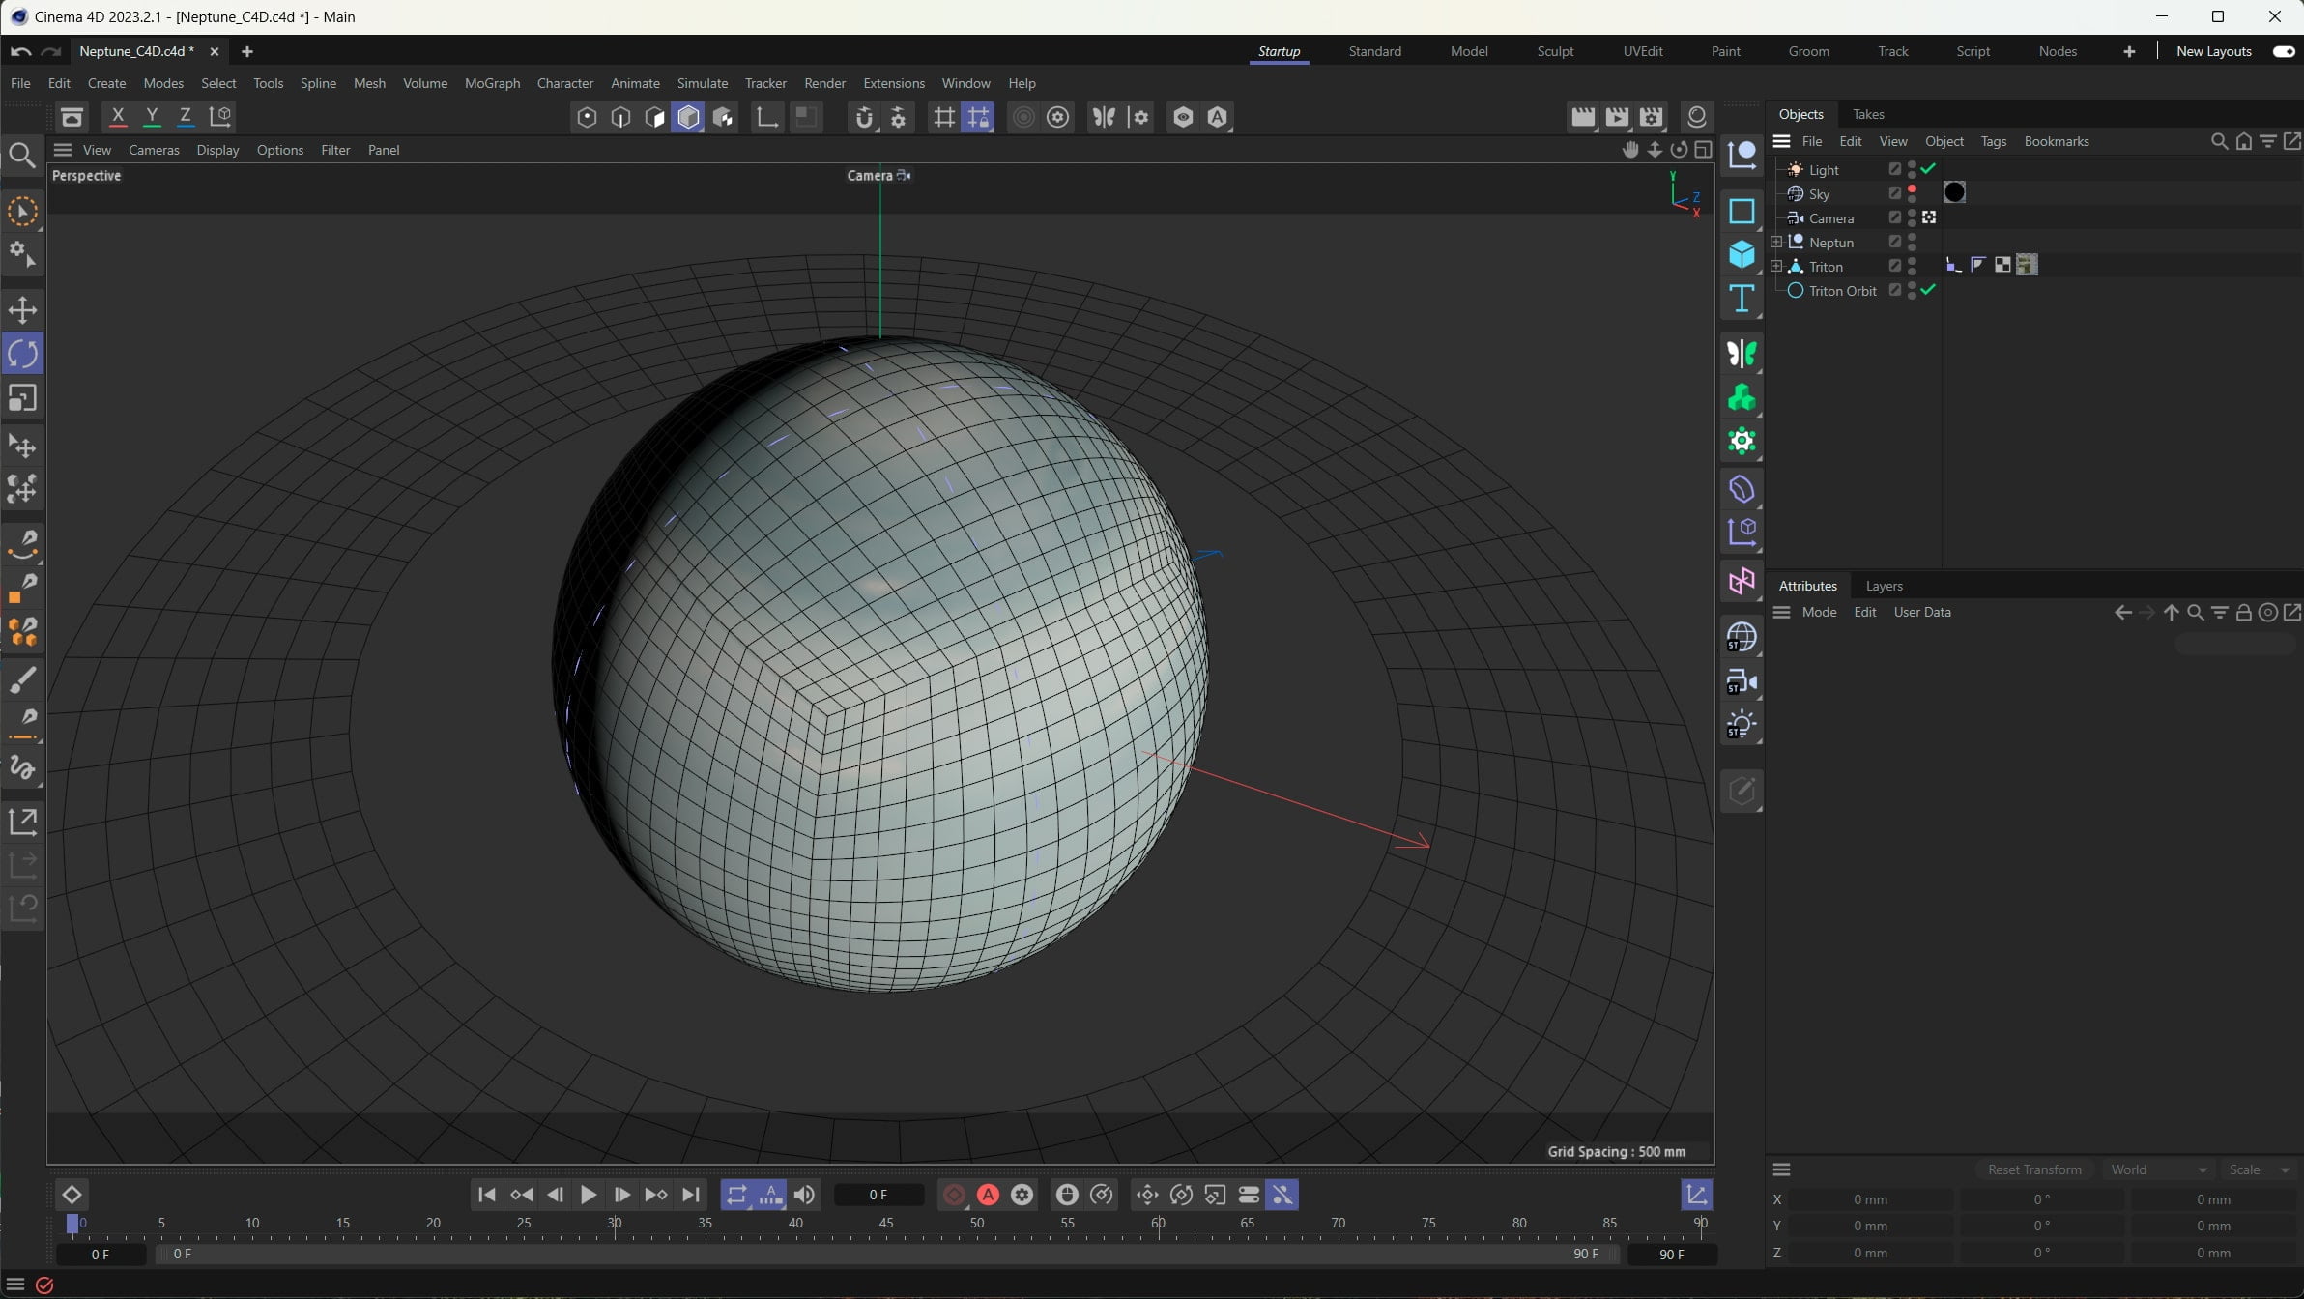Switch to Model mode icon
2304x1299 pixels.
pyautogui.click(x=688, y=117)
